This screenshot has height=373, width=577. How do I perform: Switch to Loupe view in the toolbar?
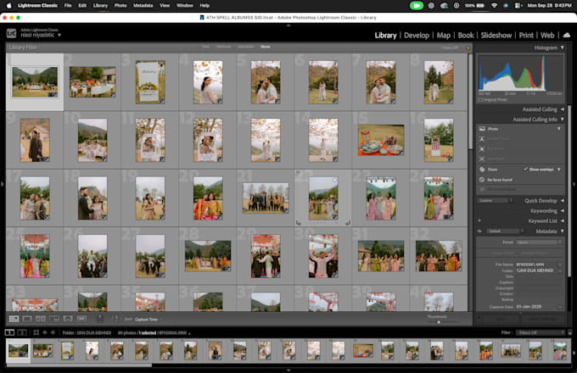[x=27, y=319]
